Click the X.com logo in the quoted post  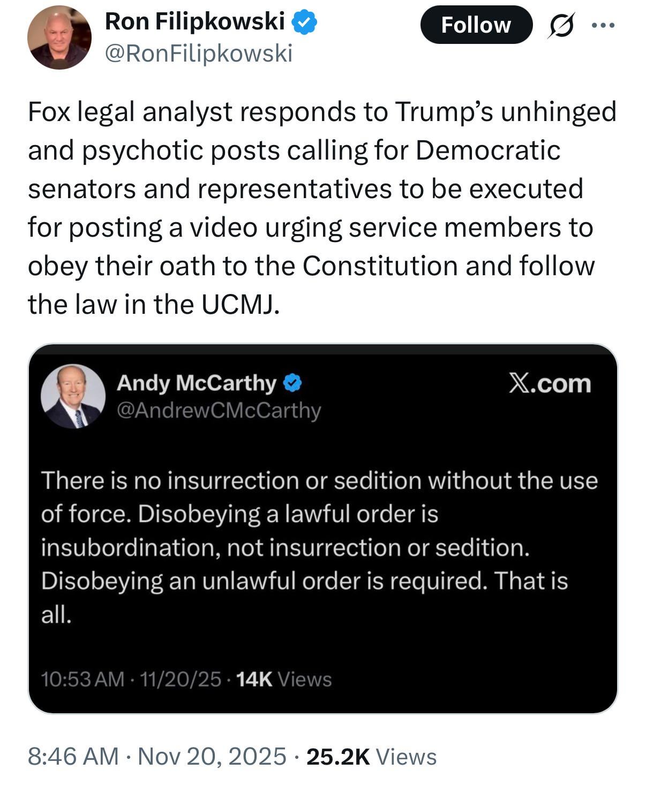click(549, 384)
